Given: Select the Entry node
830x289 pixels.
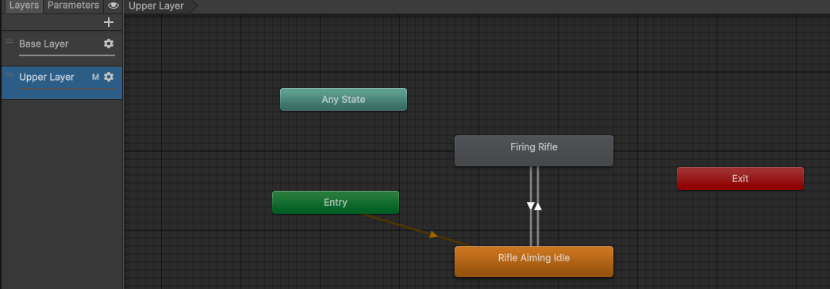Looking at the screenshot, I should coord(336,203).
